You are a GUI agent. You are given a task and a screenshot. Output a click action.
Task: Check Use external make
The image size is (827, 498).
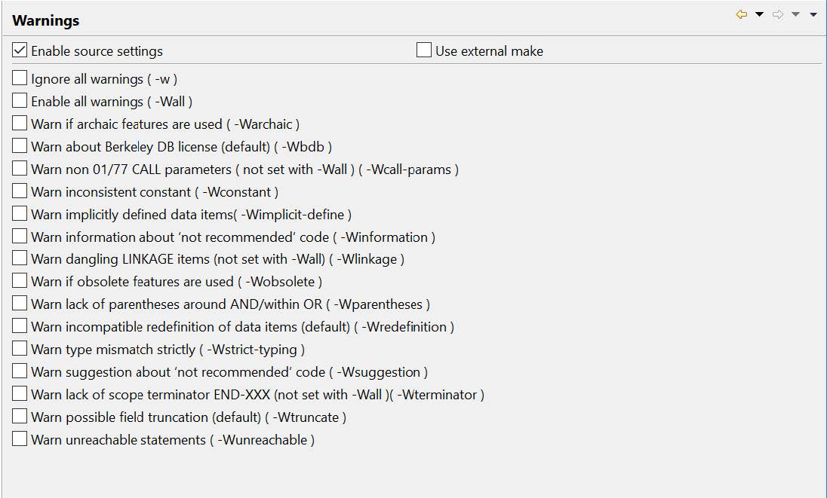coord(424,51)
